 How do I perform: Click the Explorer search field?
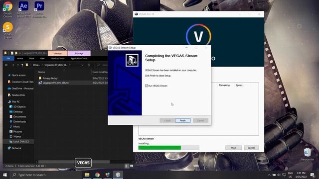(x=101, y=65)
